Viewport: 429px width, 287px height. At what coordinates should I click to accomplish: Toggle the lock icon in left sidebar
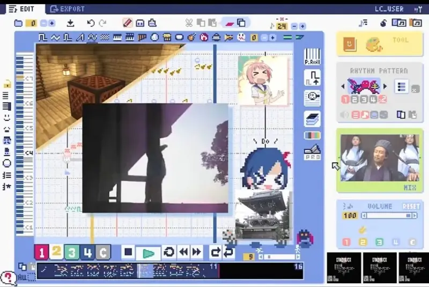tap(7, 84)
